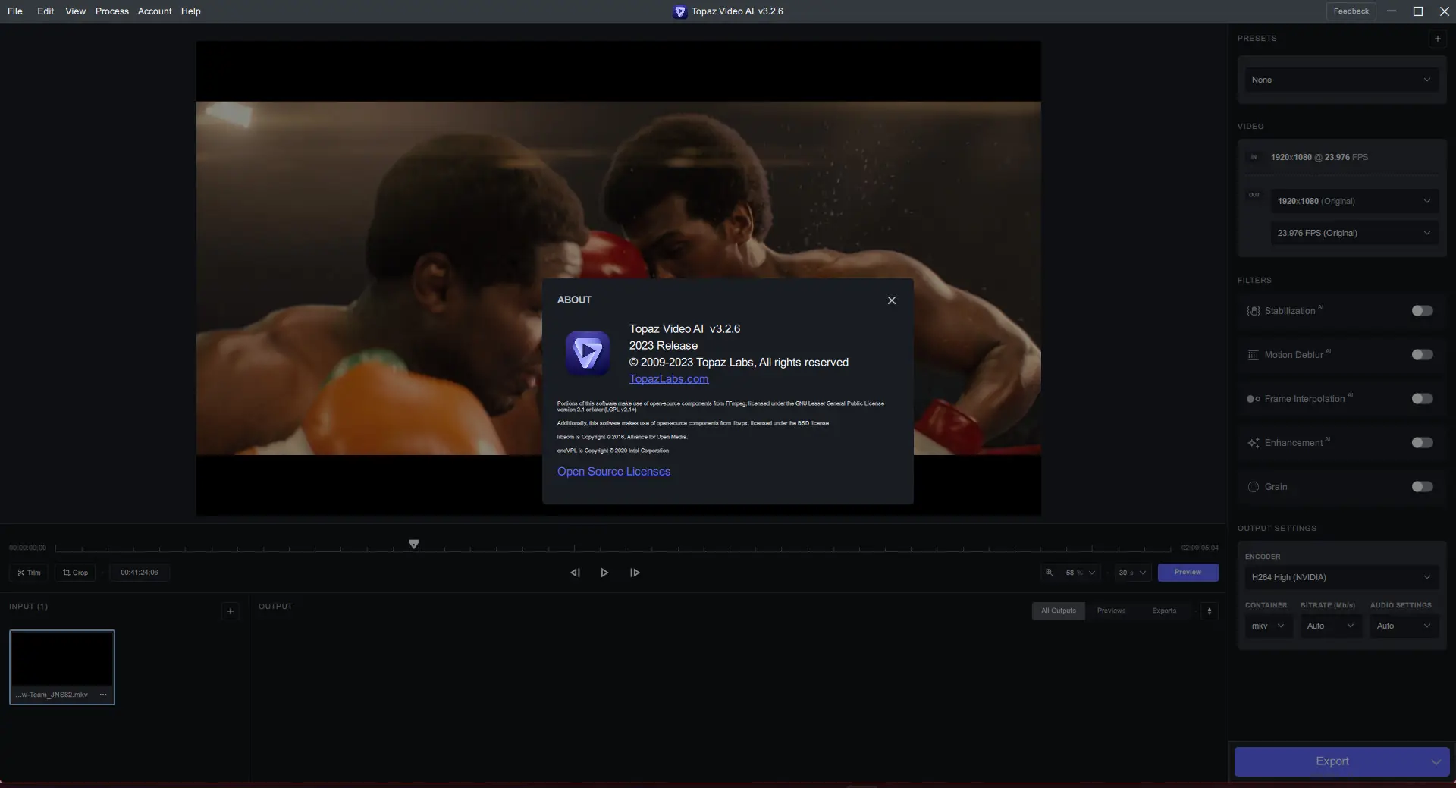Click the timeline playhead marker
Image resolution: width=1456 pixels, height=788 pixels.
pos(414,545)
